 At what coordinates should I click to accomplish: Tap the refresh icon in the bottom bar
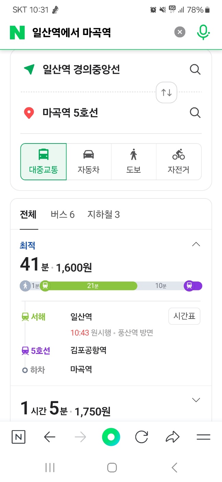[141, 437]
